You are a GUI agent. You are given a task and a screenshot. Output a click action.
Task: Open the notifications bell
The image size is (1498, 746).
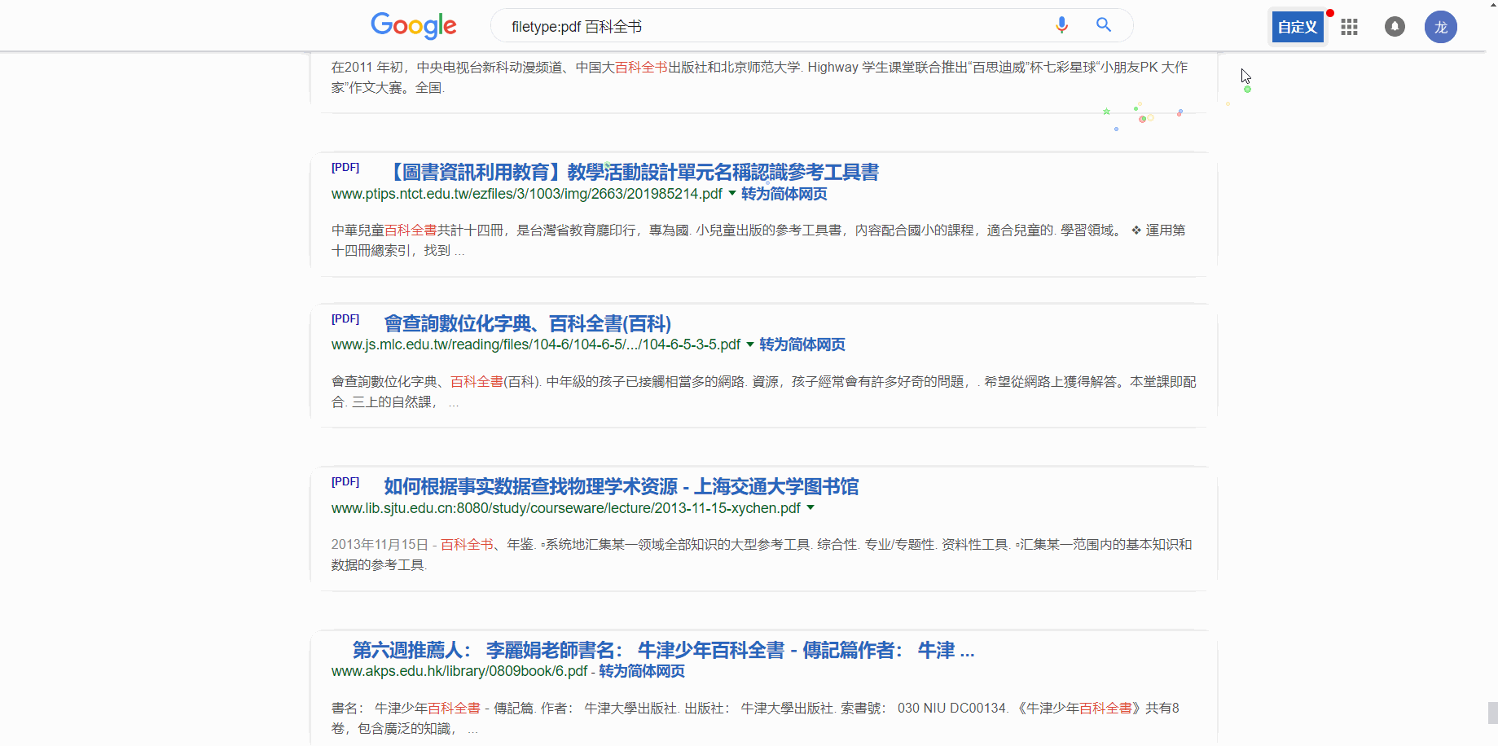click(1395, 27)
